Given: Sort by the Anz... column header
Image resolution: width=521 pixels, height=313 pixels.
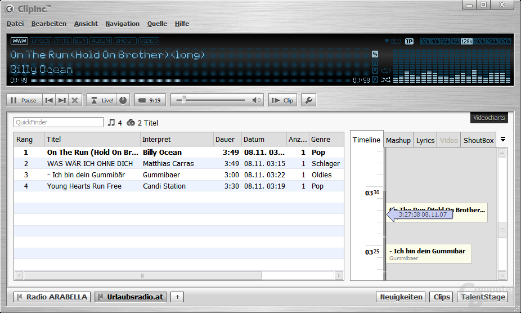Looking at the screenshot, I should (298, 140).
